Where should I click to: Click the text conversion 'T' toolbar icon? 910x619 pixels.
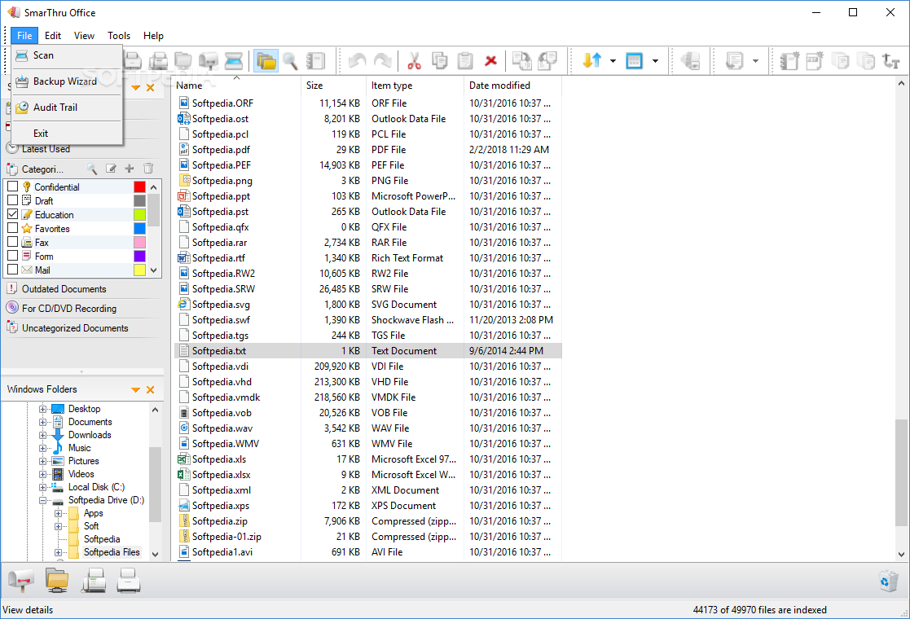pyautogui.click(x=890, y=60)
